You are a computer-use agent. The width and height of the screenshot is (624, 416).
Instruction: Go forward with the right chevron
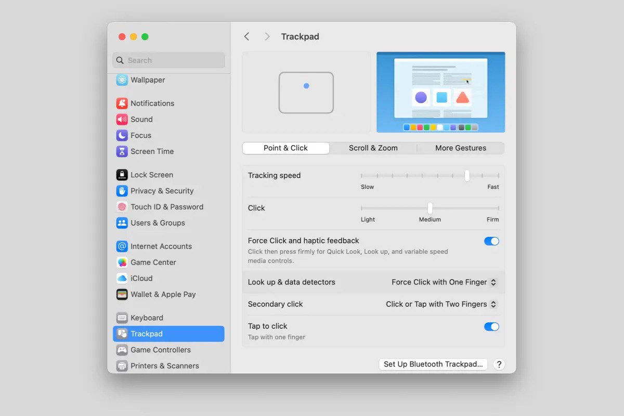(267, 36)
